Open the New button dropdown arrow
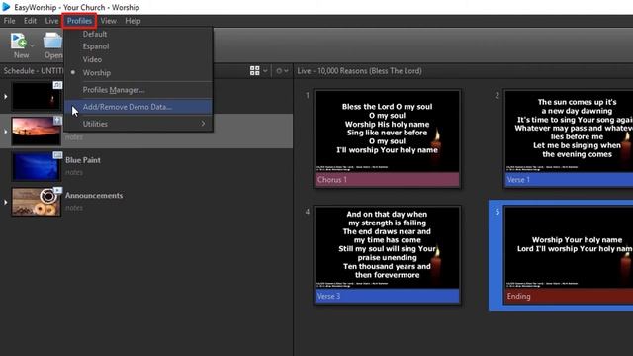The image size is (633, 356). pyautogui.click(x=32, y=45)
